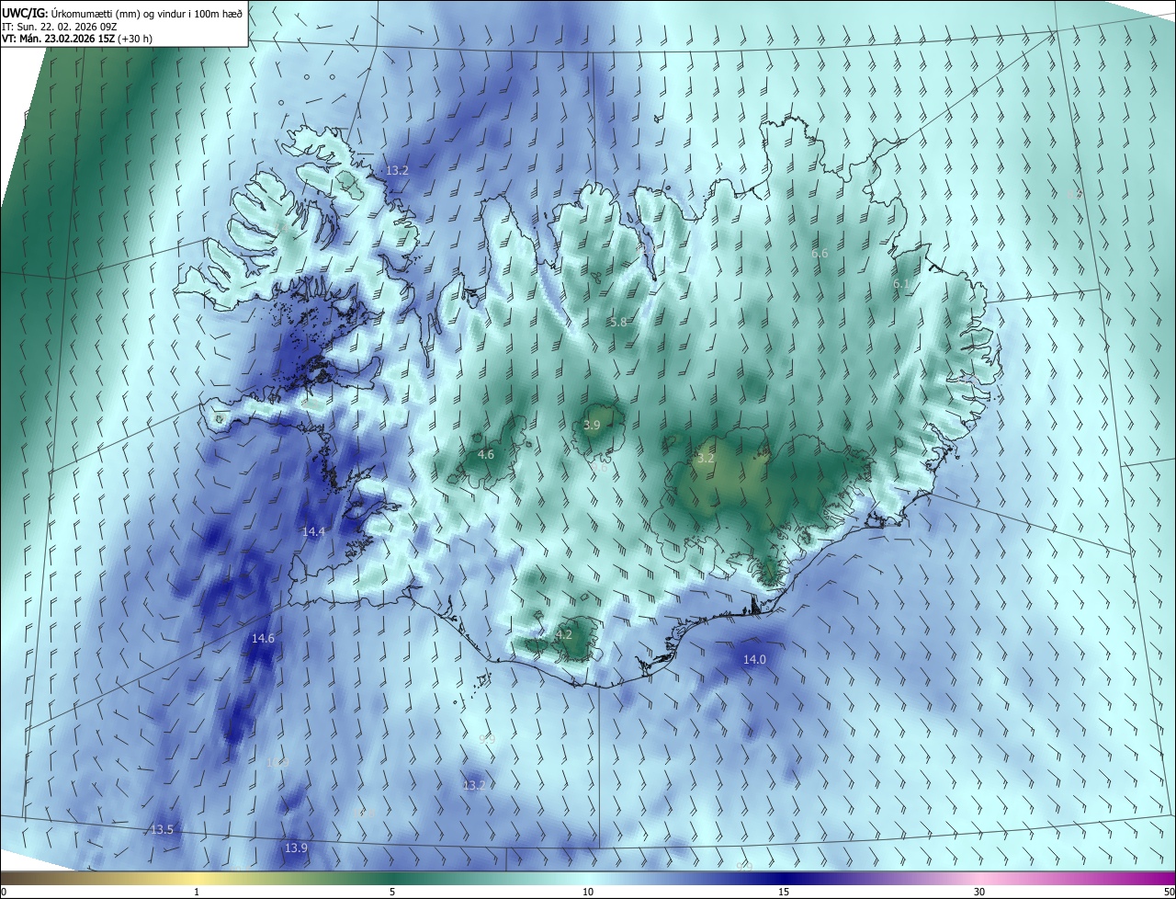Click the 13.2 label off the south coast
This screenshot has width=1176, height=899.
click(x=473, y=785)
